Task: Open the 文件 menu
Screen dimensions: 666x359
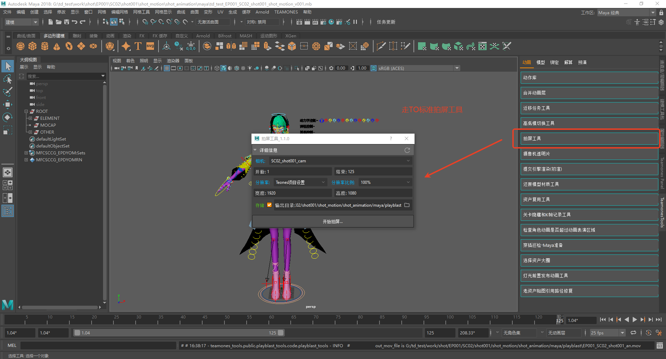Action: pos(7,12)
